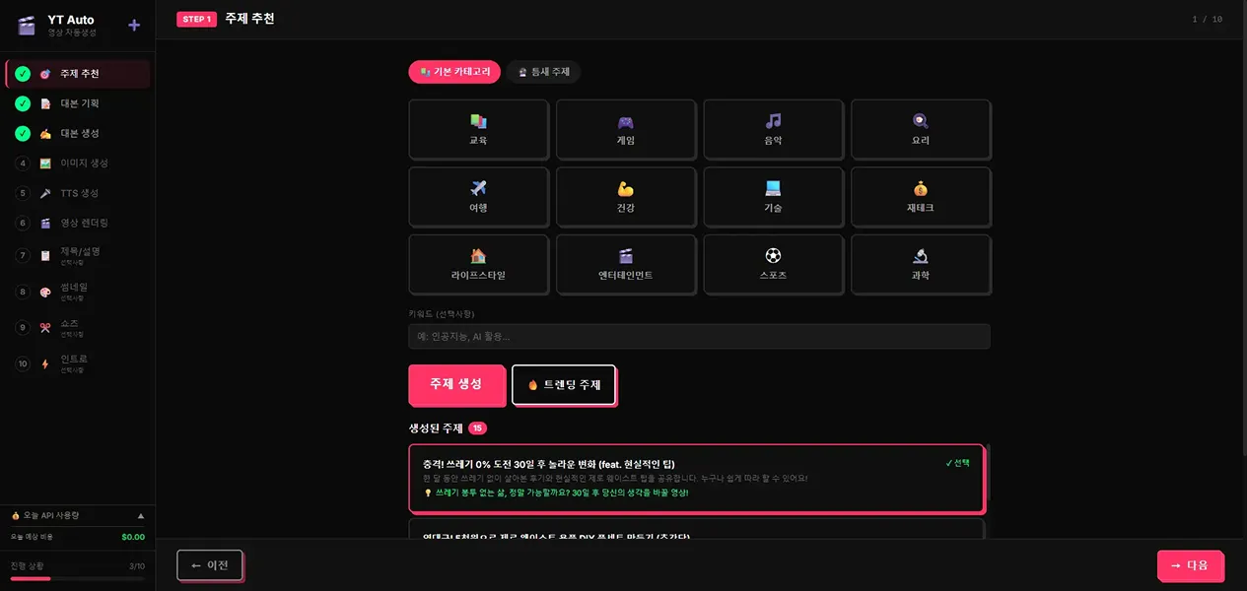1247x591 pixels.
Task: Select the 라이프스타일 category card
Action: click(478, 264)
